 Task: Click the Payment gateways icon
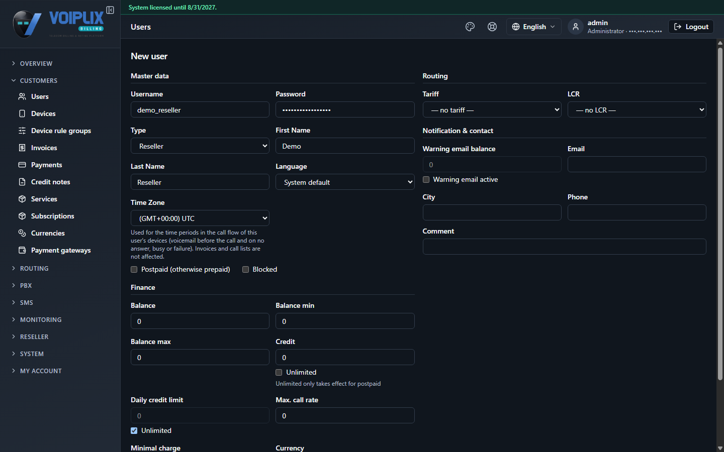pyautogui.click(x=22, y=250)
